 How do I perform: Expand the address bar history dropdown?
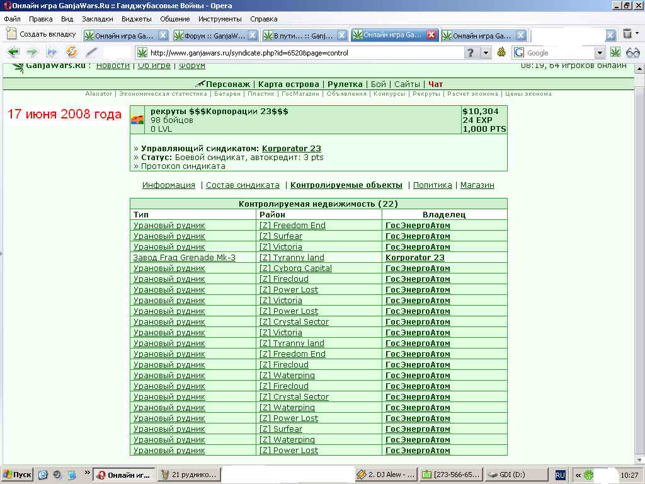tap(486, 53)
